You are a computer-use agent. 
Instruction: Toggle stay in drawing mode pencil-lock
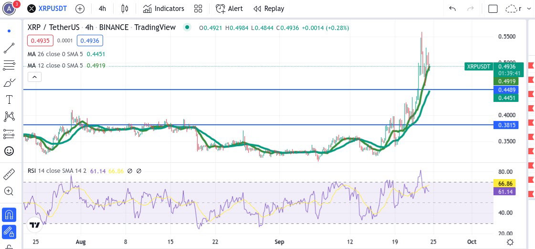tap(9, 231)
